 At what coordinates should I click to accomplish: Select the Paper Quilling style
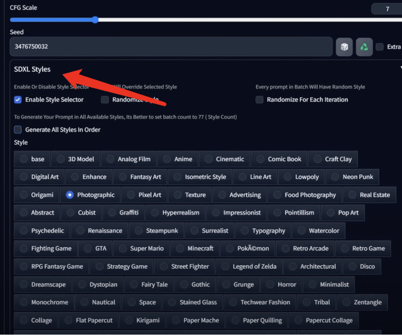click(x=257, y=320)
